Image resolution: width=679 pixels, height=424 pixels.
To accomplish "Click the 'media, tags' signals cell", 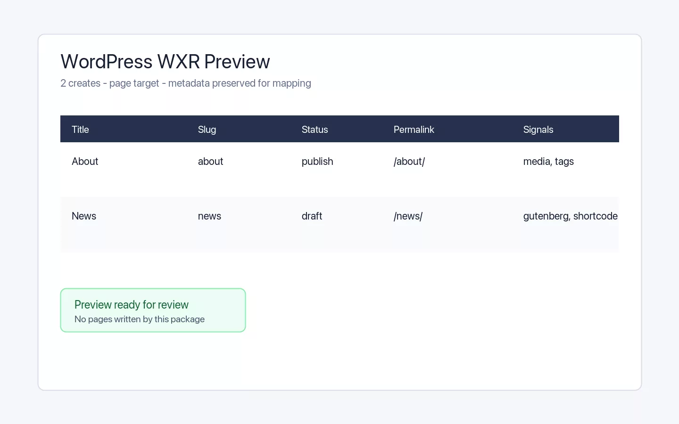I will pos(548,162).
